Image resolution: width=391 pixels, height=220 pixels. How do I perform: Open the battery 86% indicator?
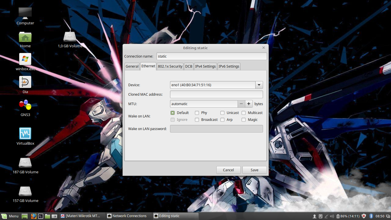(348, 216)
